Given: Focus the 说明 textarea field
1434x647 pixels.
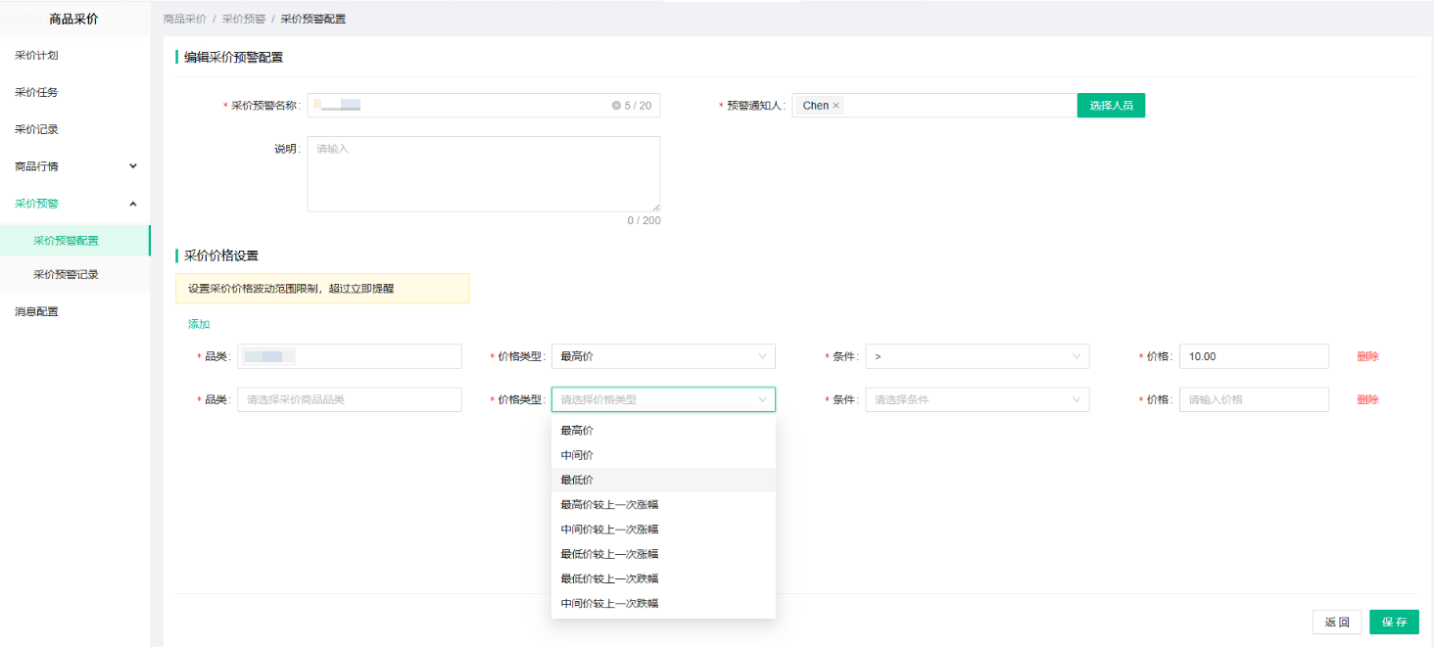Looking at the screenshot, I should [x=484, y=174].
